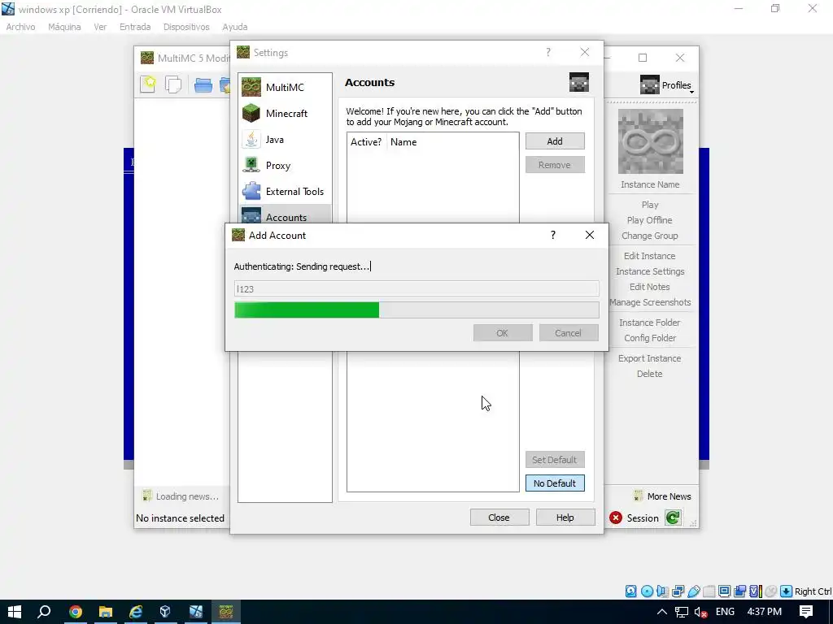Click Edit Notes in the sidebar

coord(650,287)
